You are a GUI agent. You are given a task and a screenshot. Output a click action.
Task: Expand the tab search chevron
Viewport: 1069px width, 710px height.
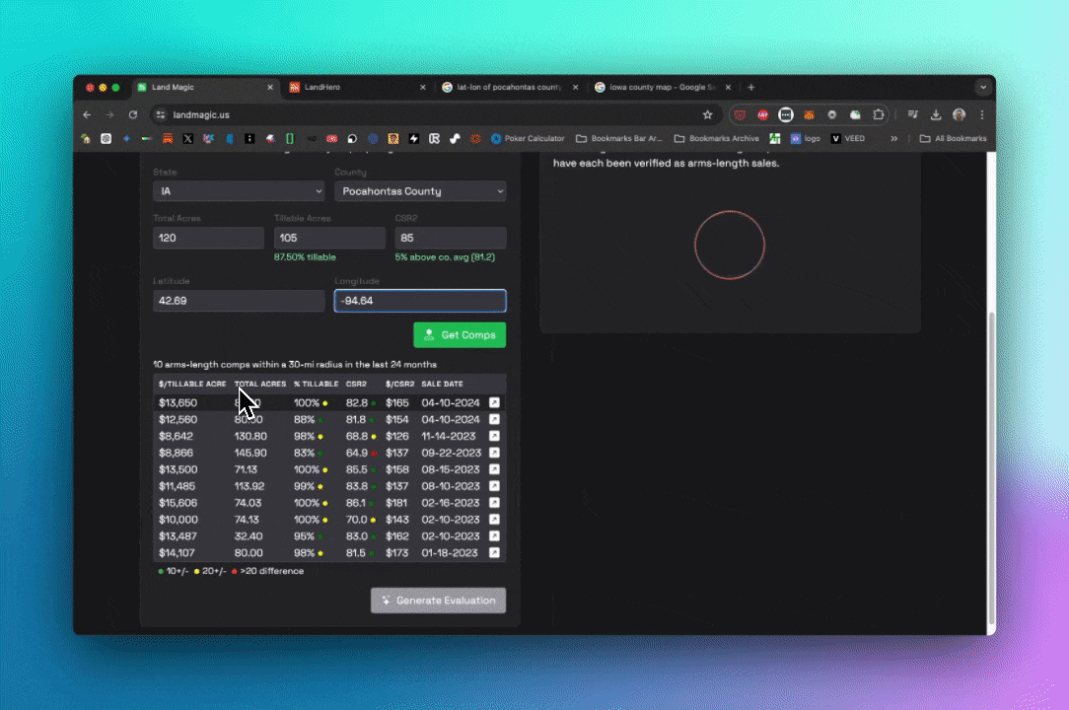982,87
